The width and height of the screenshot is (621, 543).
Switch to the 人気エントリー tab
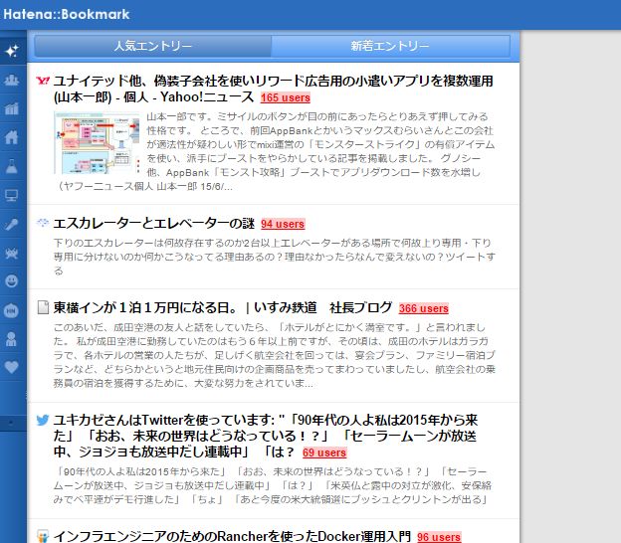click(x=153, y=46)
